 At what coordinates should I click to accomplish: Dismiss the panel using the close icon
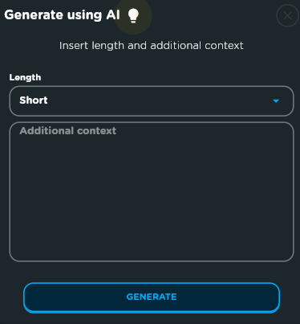click(x=287, y=16)
